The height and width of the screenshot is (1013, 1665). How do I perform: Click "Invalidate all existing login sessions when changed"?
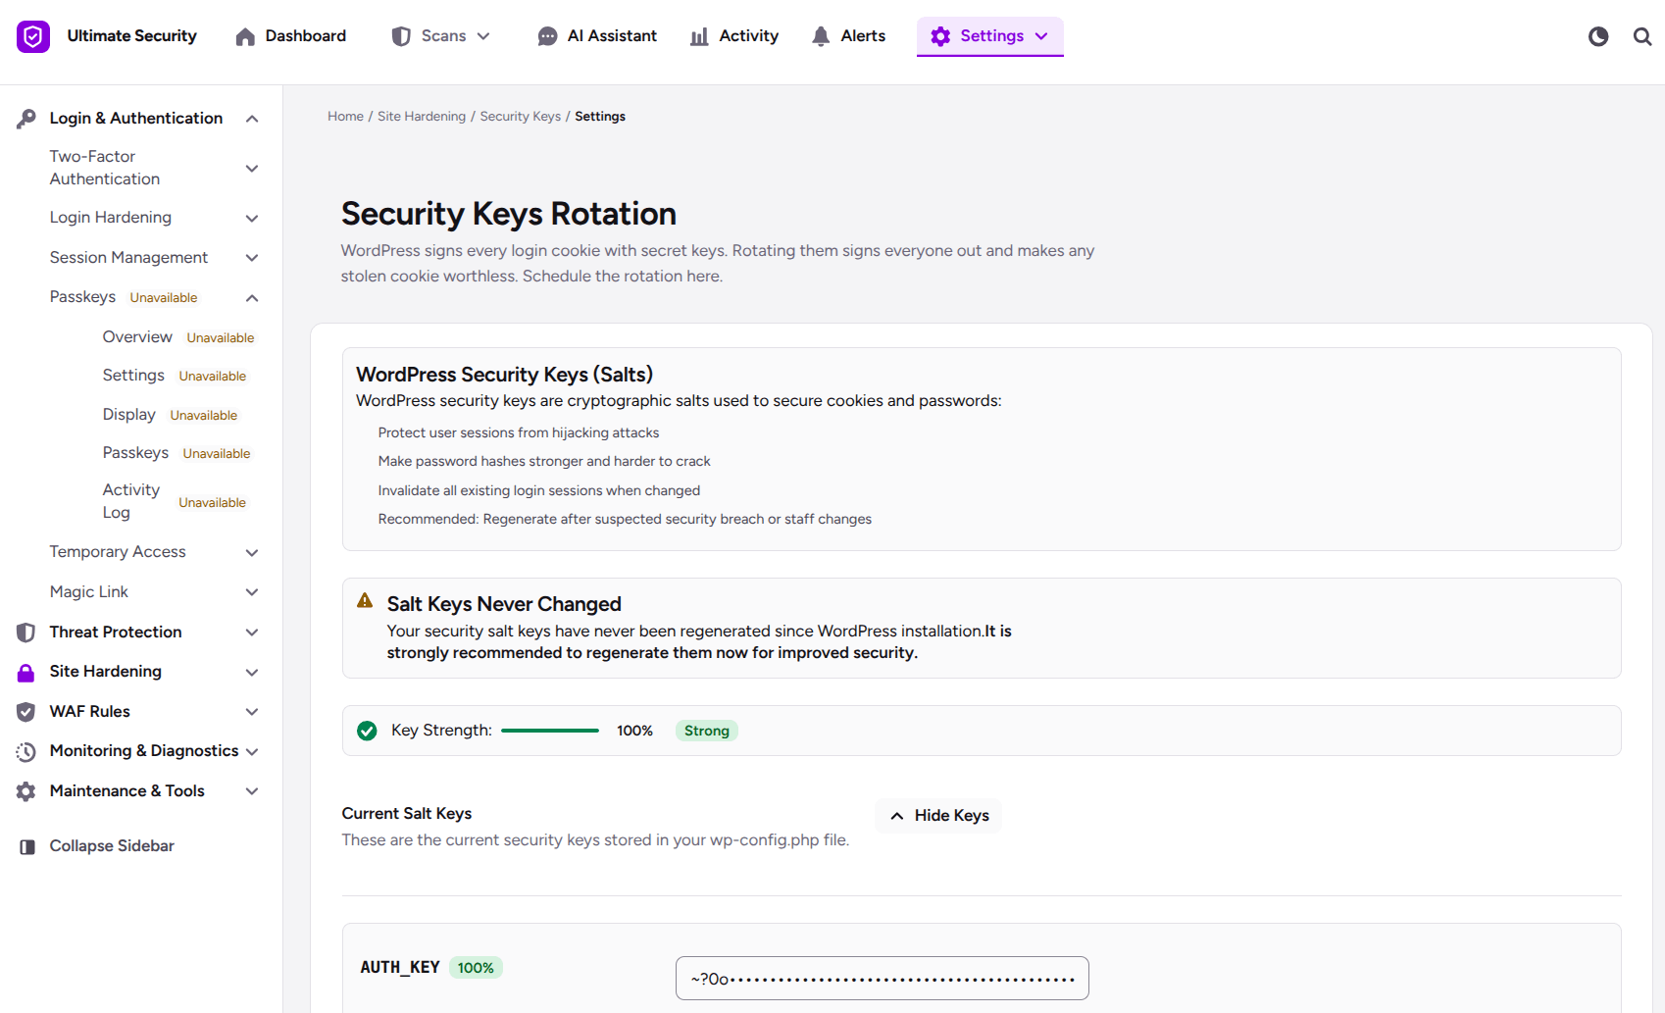point(539,491)
